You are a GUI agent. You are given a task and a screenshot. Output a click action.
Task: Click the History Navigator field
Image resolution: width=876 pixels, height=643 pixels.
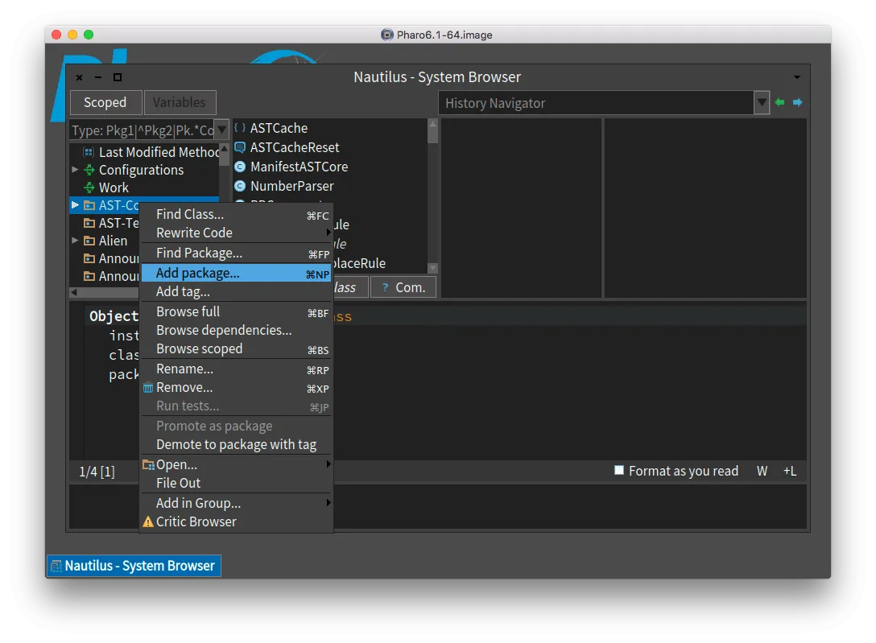pyautogui.click(x=596, y=103)
